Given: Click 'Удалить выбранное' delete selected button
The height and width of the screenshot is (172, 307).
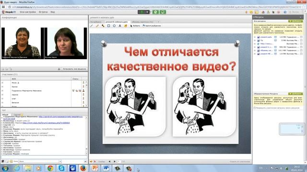Looking at the screenshot, I should (x=152, y=26).
